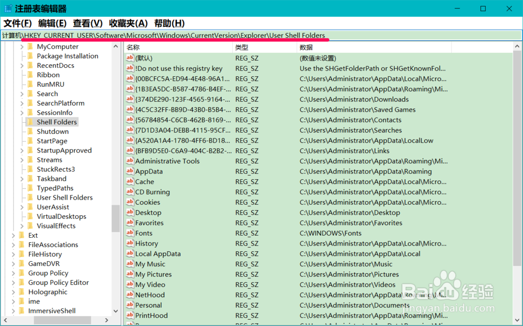
Task: Select the UserAssist key in tree
Action: tap(53, 207)
